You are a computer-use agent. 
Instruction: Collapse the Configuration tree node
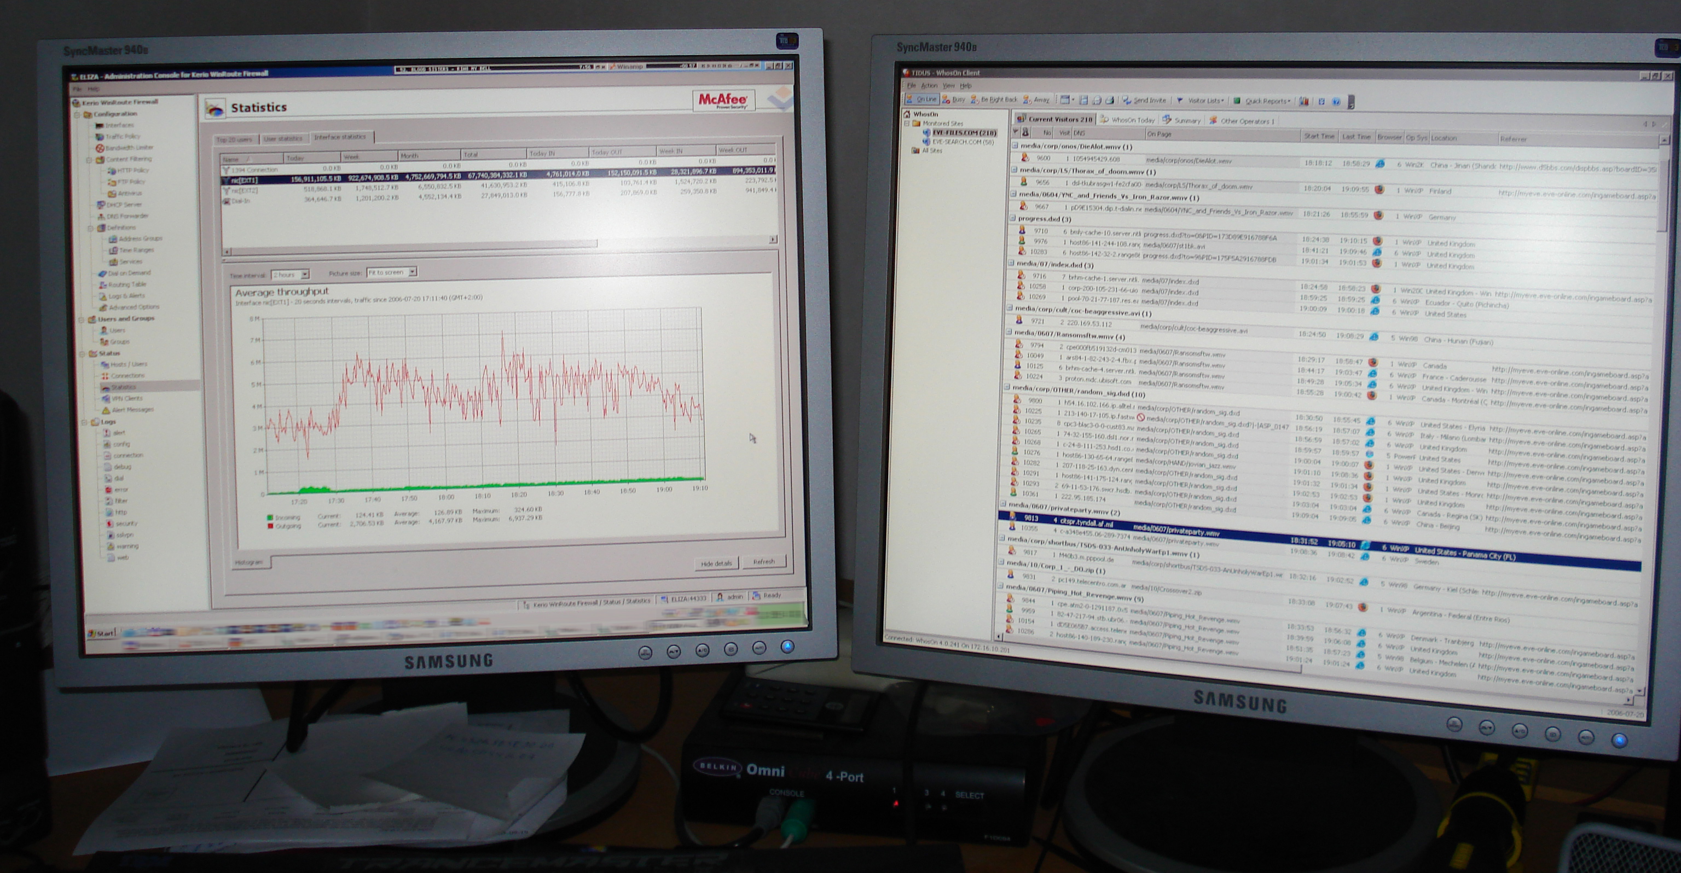pyautogui.click(x=78, y=114)
